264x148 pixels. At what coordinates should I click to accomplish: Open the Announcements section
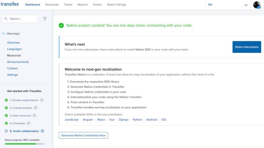[18, 62]
